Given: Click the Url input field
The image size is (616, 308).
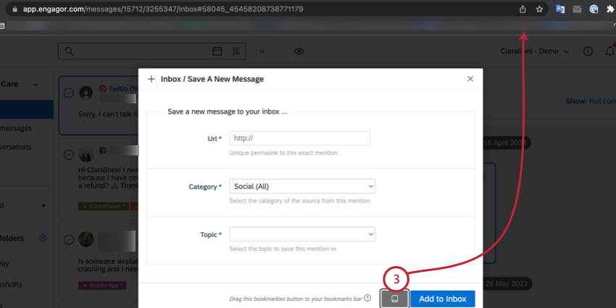Looking at the screenshot, I should 300,138.
